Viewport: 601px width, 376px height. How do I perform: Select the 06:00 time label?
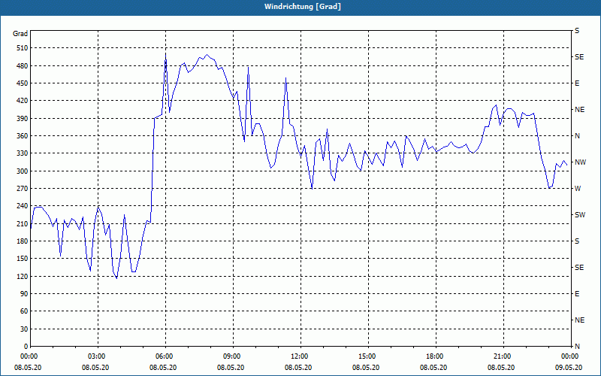point(165,356)
